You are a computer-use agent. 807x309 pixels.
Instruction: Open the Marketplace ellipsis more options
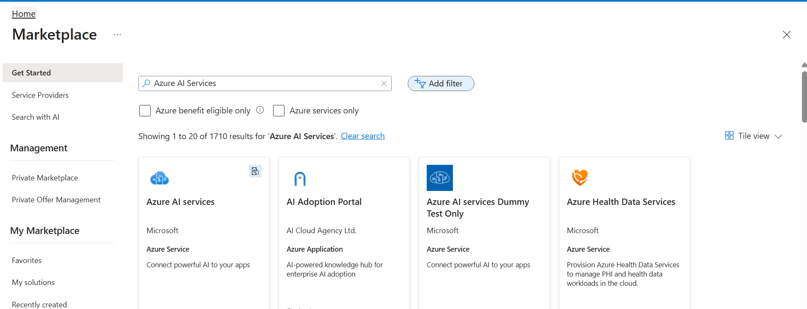pos(117,35)
